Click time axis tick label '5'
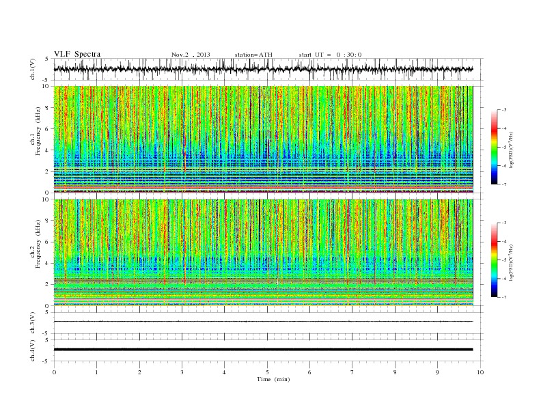The height and width of the screenshot is (418, 541). [267, 372]
